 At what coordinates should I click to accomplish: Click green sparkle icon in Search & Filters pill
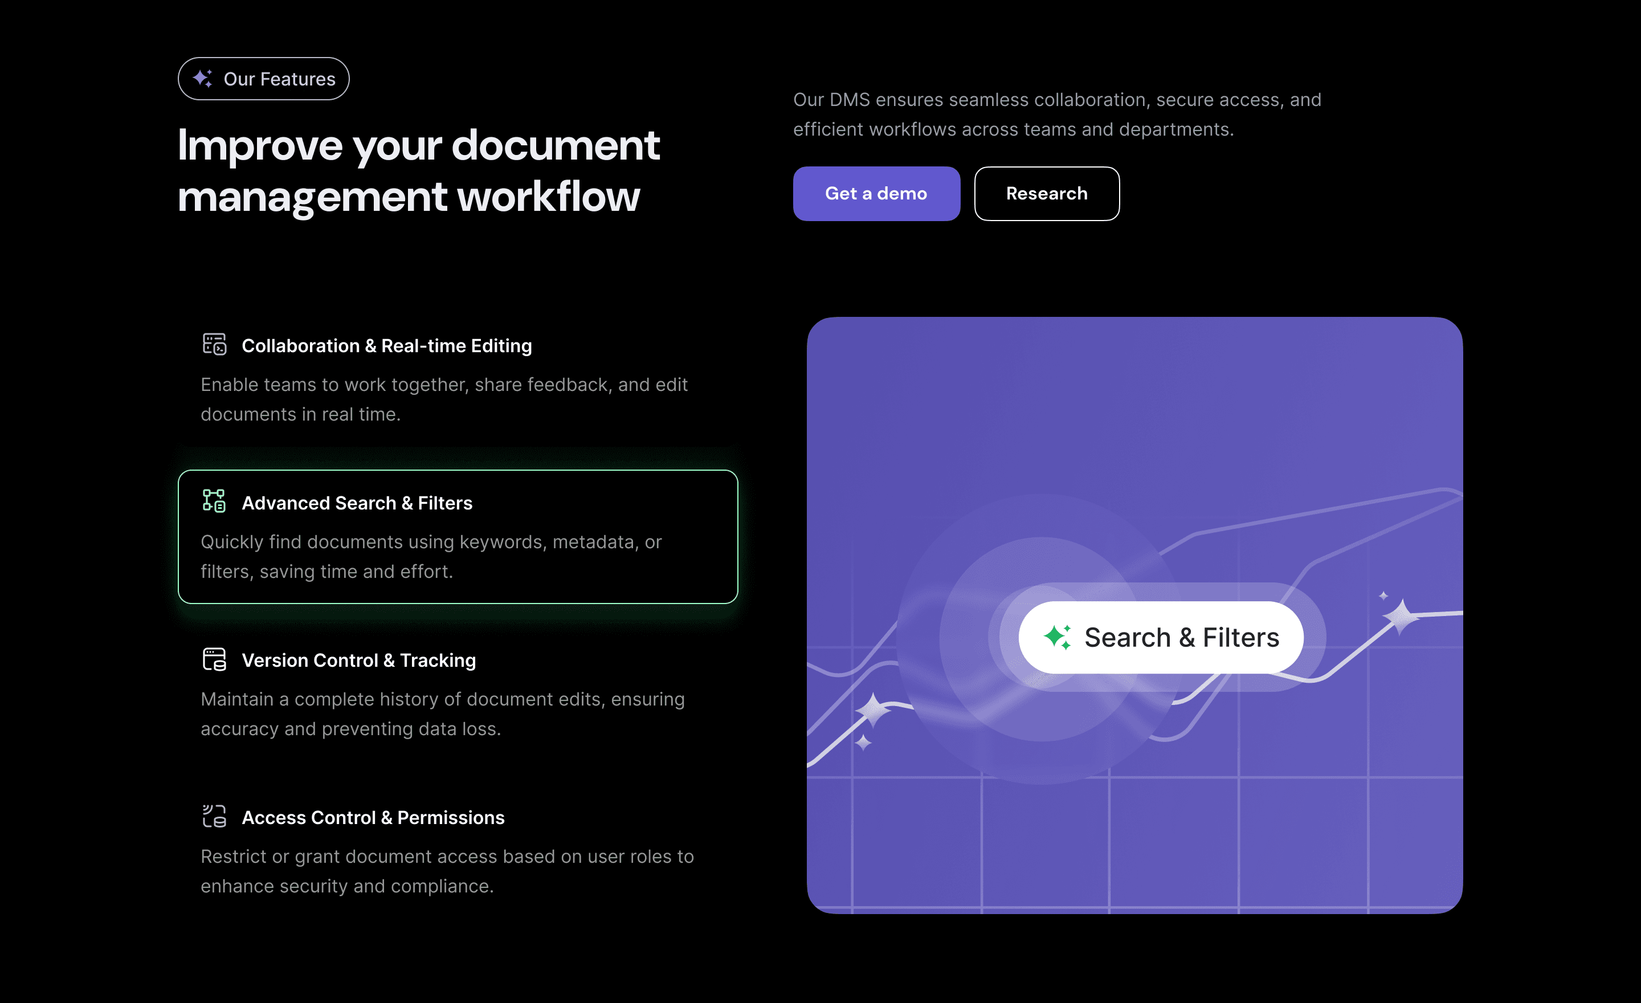(x=1057, y=637)
